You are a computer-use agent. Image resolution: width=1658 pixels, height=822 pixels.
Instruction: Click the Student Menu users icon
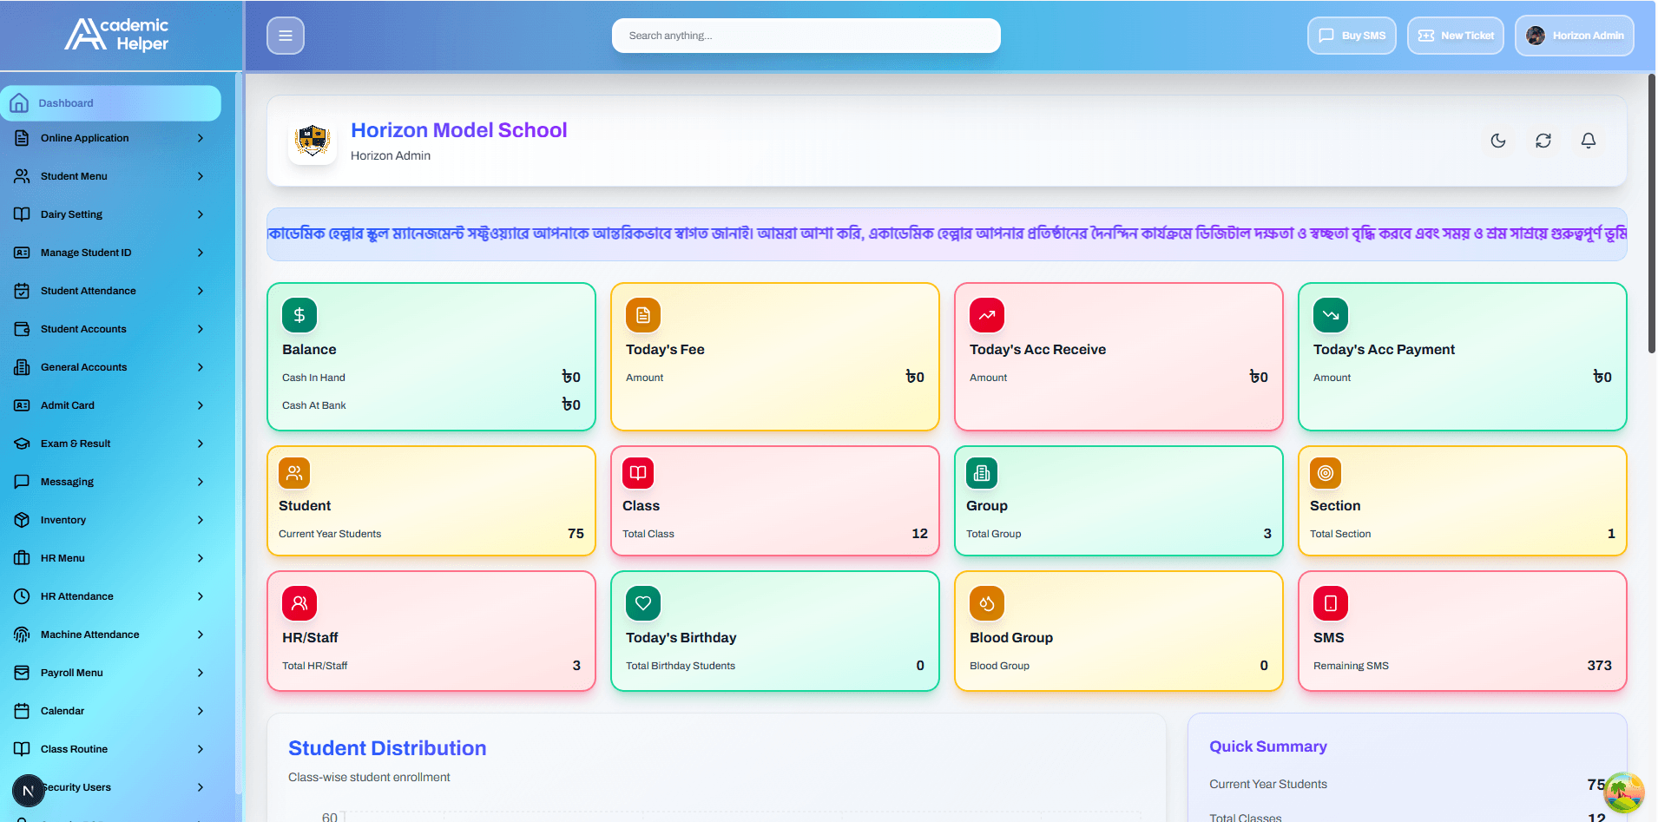tap(22, 176)
